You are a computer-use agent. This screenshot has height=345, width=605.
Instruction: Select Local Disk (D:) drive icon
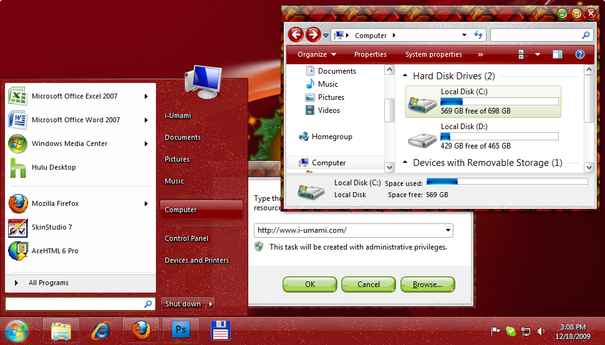(422, 137)
